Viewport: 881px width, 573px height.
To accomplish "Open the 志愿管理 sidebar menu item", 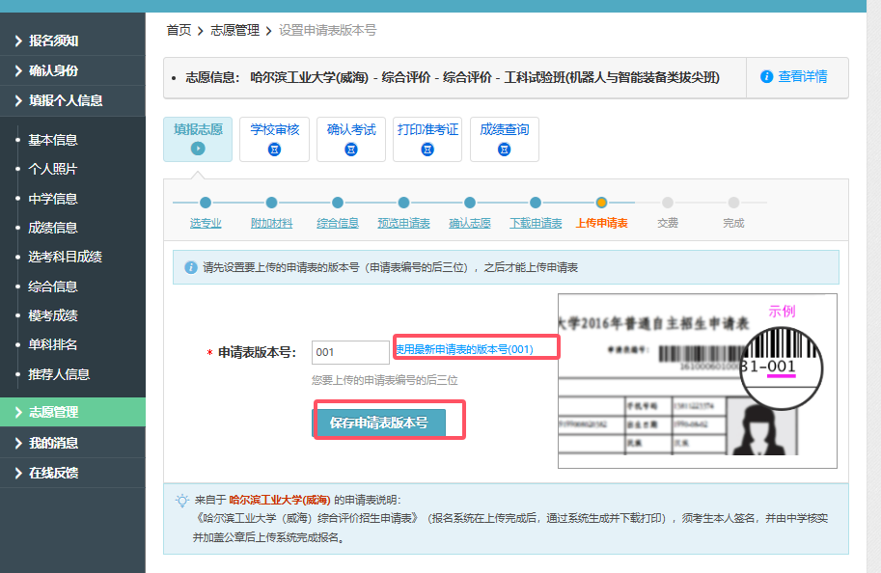I will click(x=53, y=413).
